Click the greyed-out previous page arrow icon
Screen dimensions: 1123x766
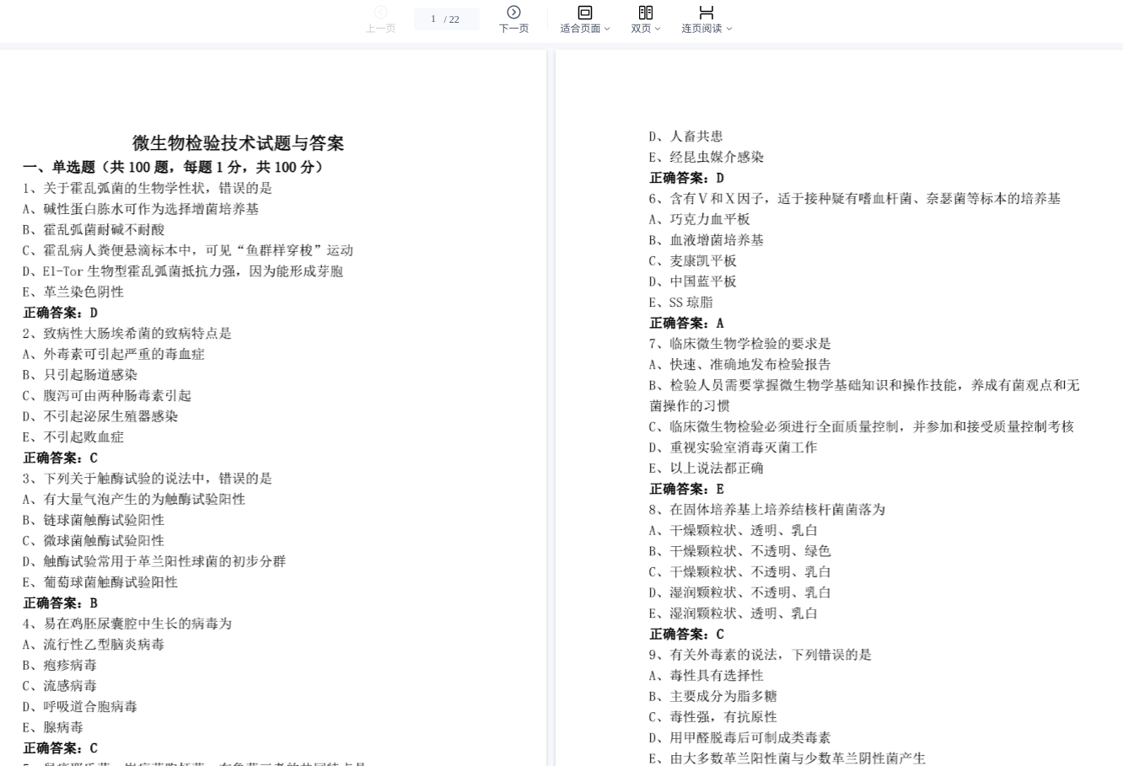click(x=380, y=12)
